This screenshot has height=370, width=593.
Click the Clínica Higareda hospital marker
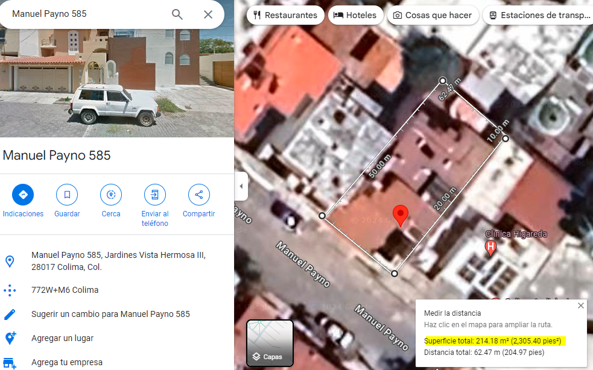coord(490,248)
